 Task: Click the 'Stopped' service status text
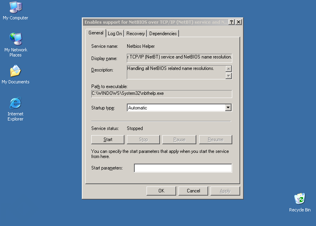pyautogui.click(x=135, y=128)
